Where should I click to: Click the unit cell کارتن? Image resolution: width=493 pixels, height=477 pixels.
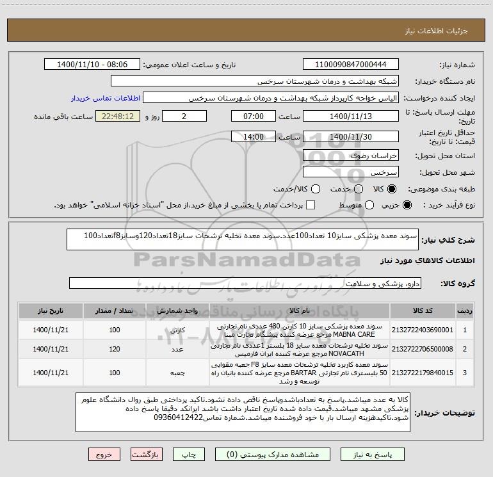177,330
